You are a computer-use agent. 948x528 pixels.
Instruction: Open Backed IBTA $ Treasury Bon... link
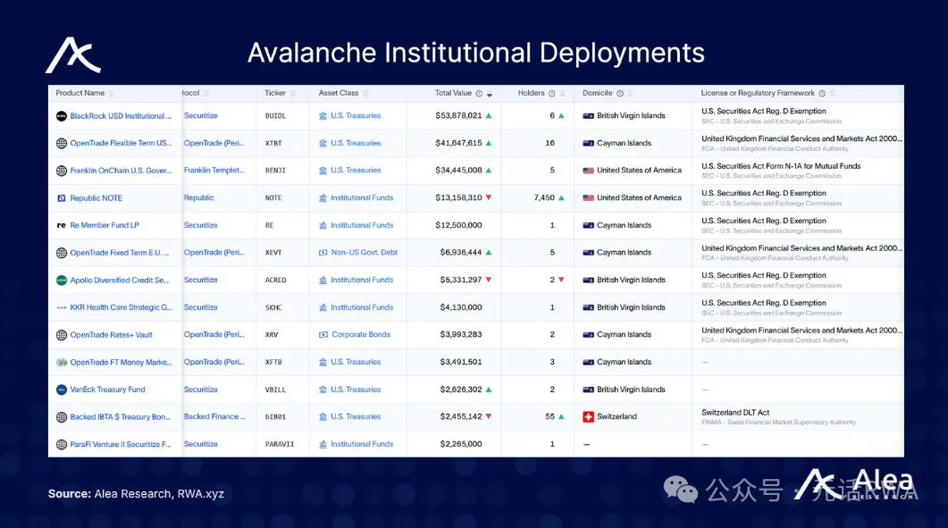(121, 416)
